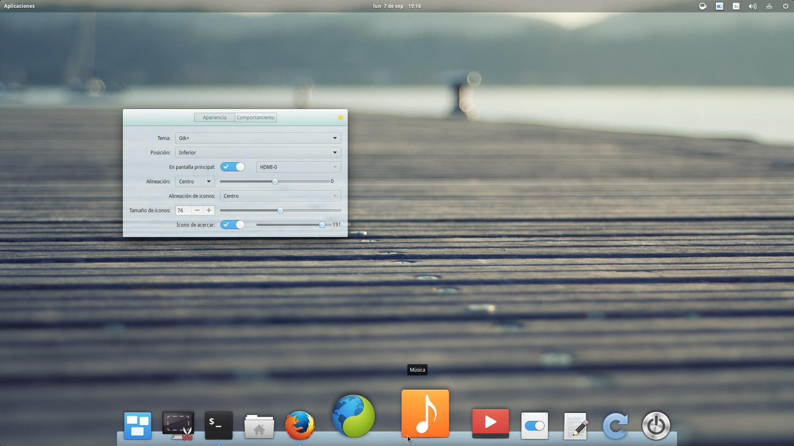
Task: Open the video player dock icon
Action: (490, 424)
